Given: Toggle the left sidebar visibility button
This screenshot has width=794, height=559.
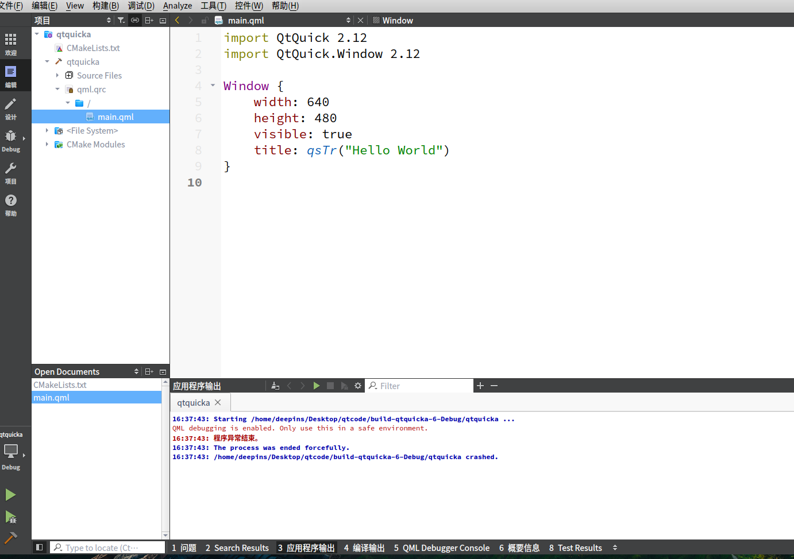Looking at the screenshot, I should click(x=39, y=548).
